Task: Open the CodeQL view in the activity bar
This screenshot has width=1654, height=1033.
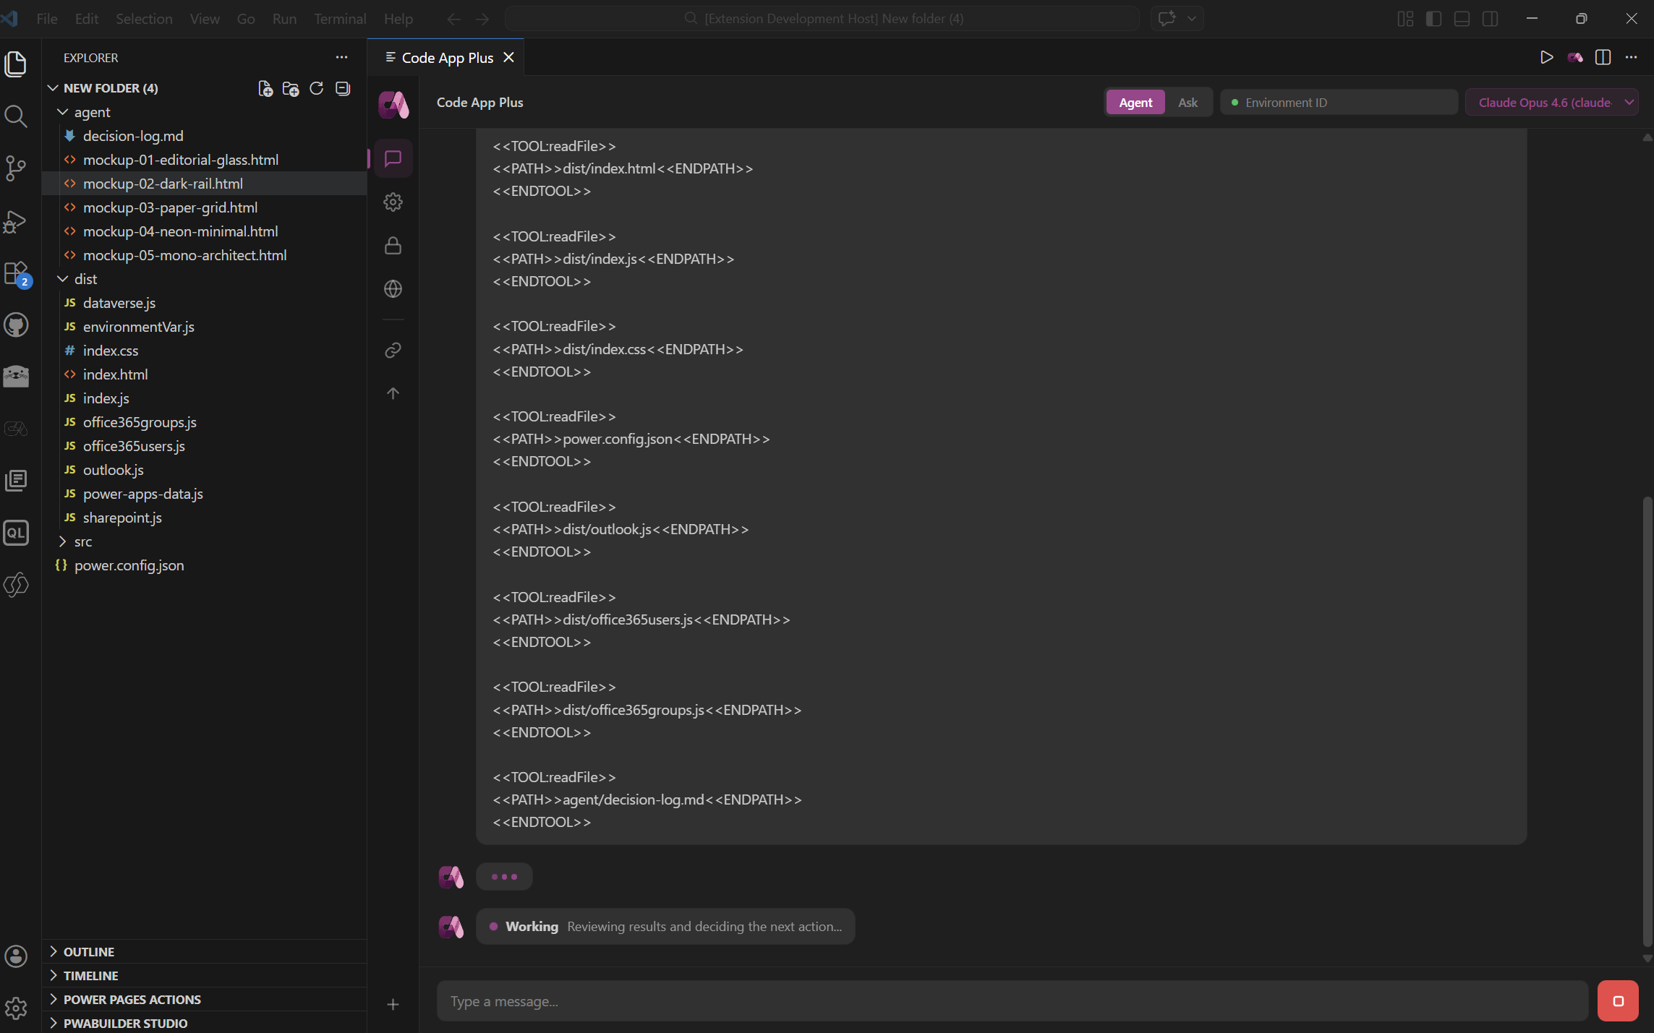Action: 16,533
